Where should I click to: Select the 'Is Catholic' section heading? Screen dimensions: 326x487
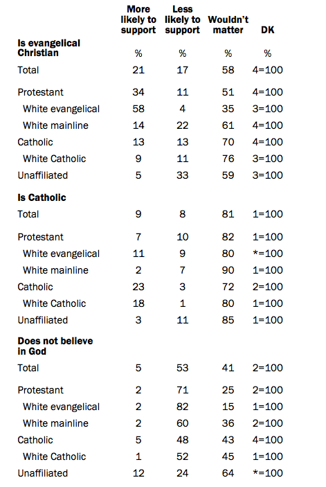click(42, 197)
